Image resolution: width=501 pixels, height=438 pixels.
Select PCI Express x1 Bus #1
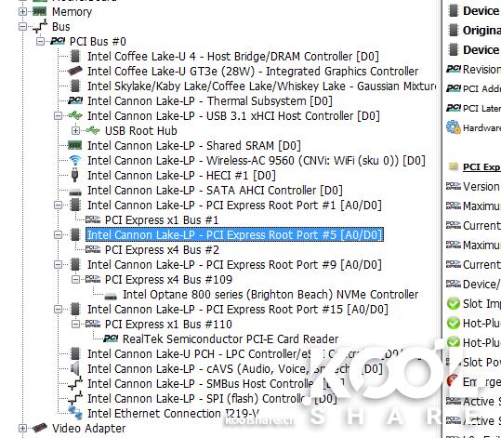162,220
